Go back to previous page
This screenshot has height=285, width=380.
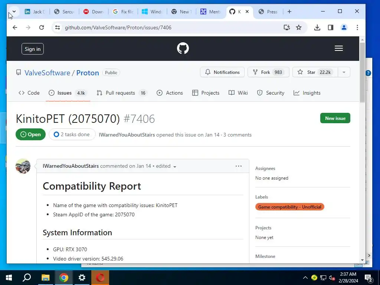click(x=15, y=27)
